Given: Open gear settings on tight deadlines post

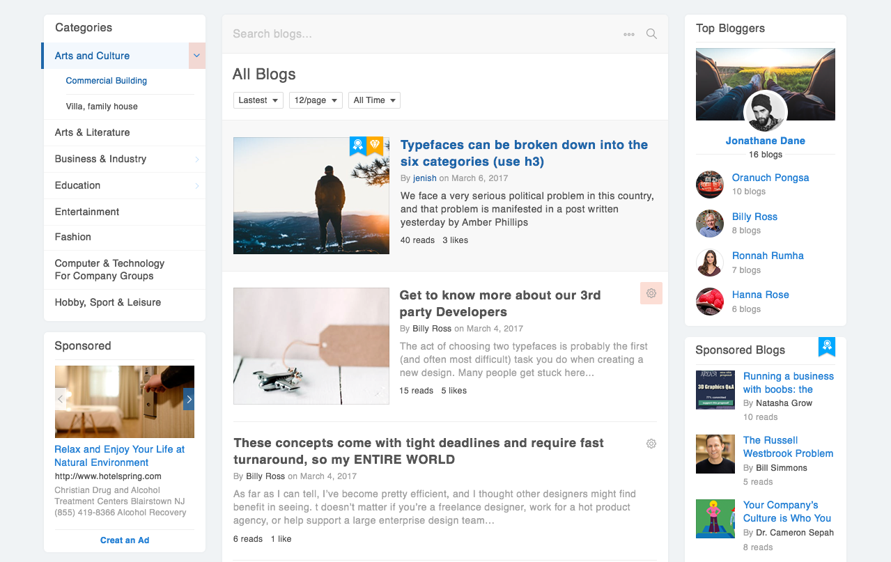Looking at the screenshot, I should (x=651, y=443).
